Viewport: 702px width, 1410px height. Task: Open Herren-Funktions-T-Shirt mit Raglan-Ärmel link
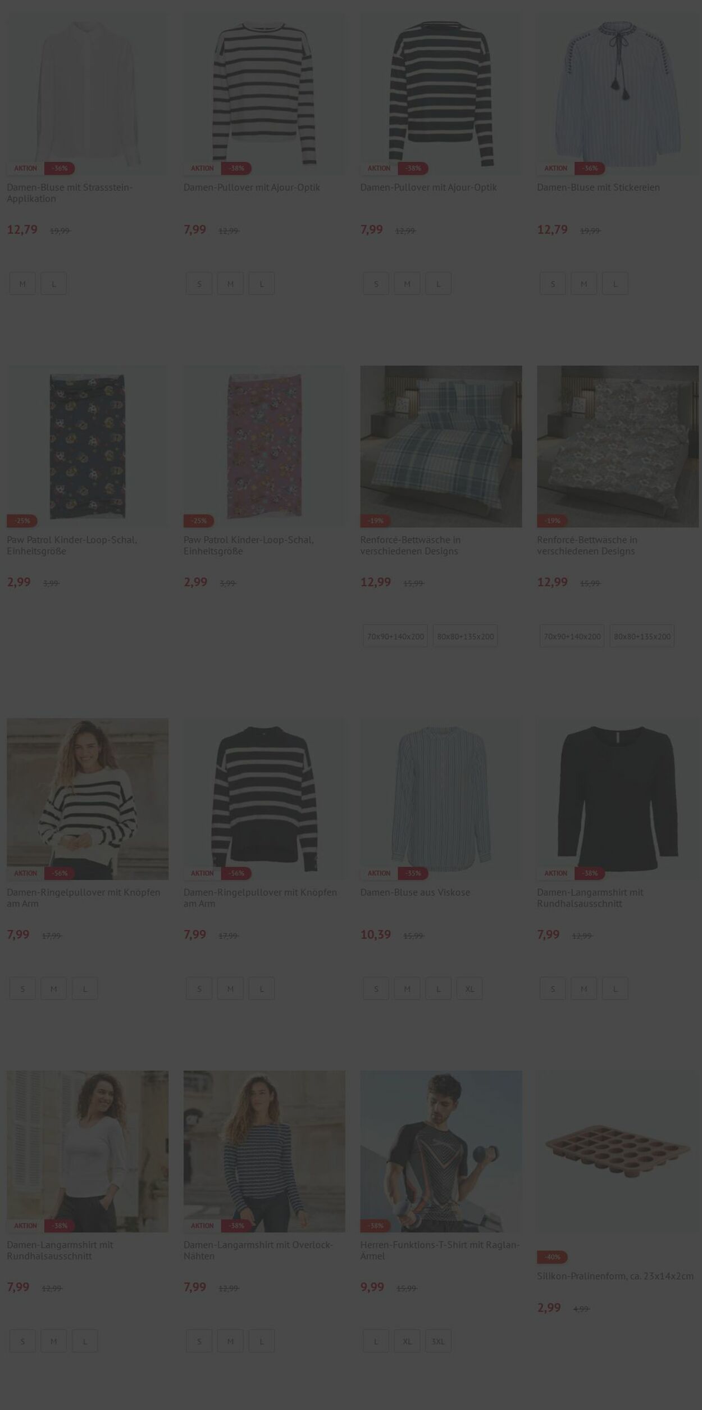pyautogui.click(x=440, y=1250)
